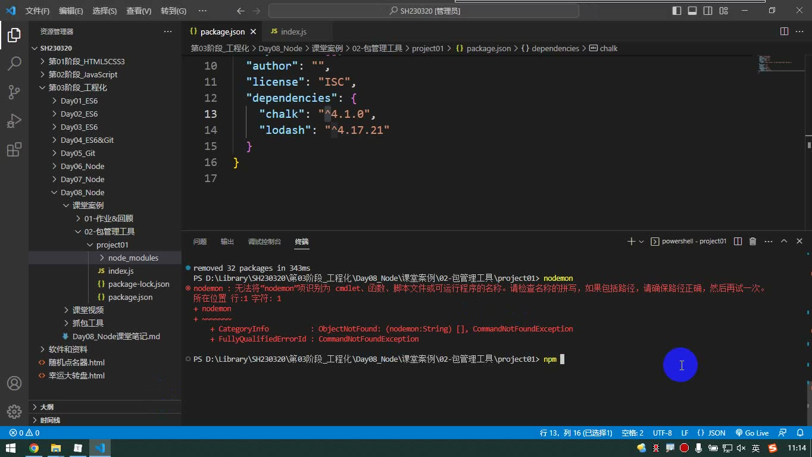Open Chrome from the Windows taskbar

click(34, 448)
